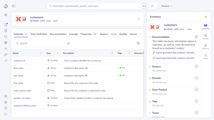
Task: Open the column filter sliders icon
Action: click(x=68, y=43)
